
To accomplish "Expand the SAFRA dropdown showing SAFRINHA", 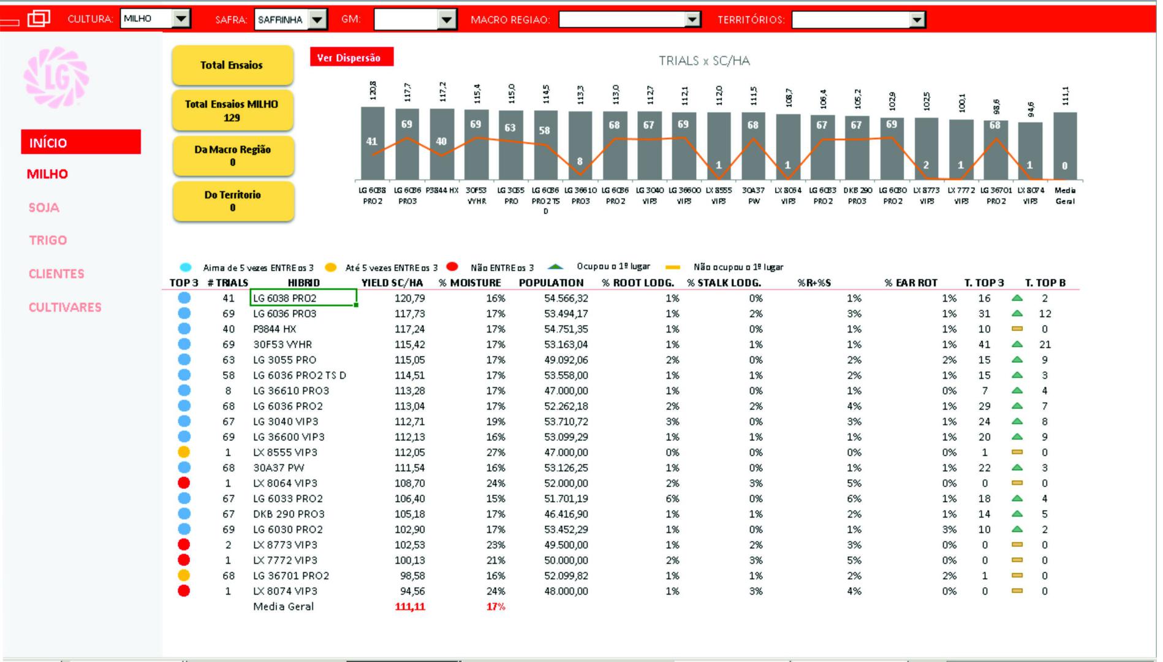I will coord(317,20).
